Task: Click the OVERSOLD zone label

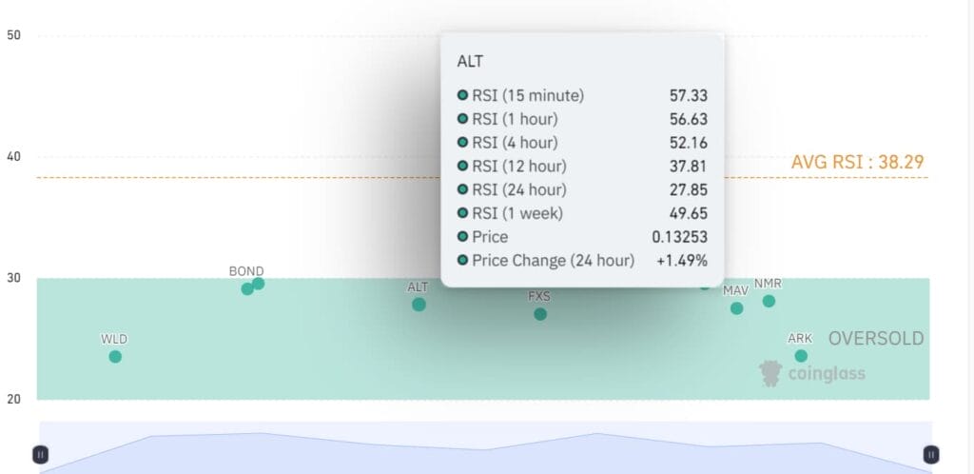Action: coord(875,339)
